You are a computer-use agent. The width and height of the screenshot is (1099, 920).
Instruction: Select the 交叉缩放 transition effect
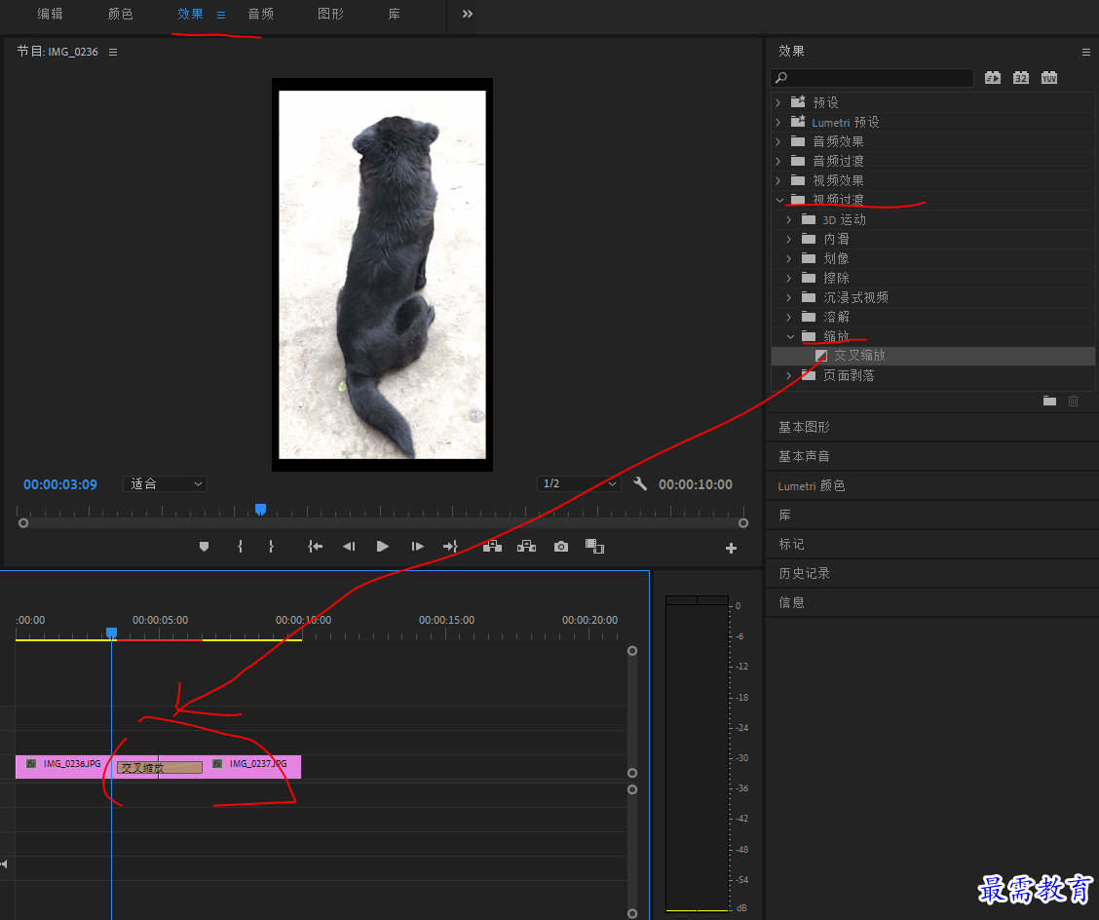[x=933, y=356]
